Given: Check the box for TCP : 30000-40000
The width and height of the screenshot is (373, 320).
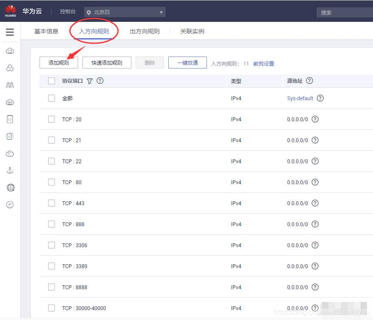Looking at the screenshot, I should (x=52, y=308).
